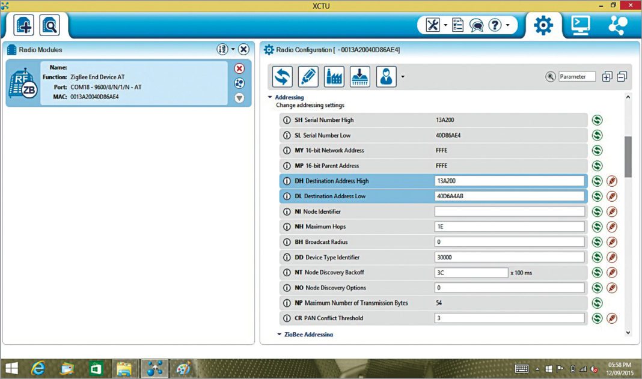
Task: Open Internet Explorer from the taskbar
Action: (x=38, y=368)
